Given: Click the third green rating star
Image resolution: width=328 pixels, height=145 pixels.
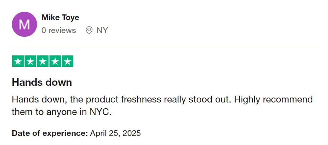Looking at the screenshot, I should 43,61.
